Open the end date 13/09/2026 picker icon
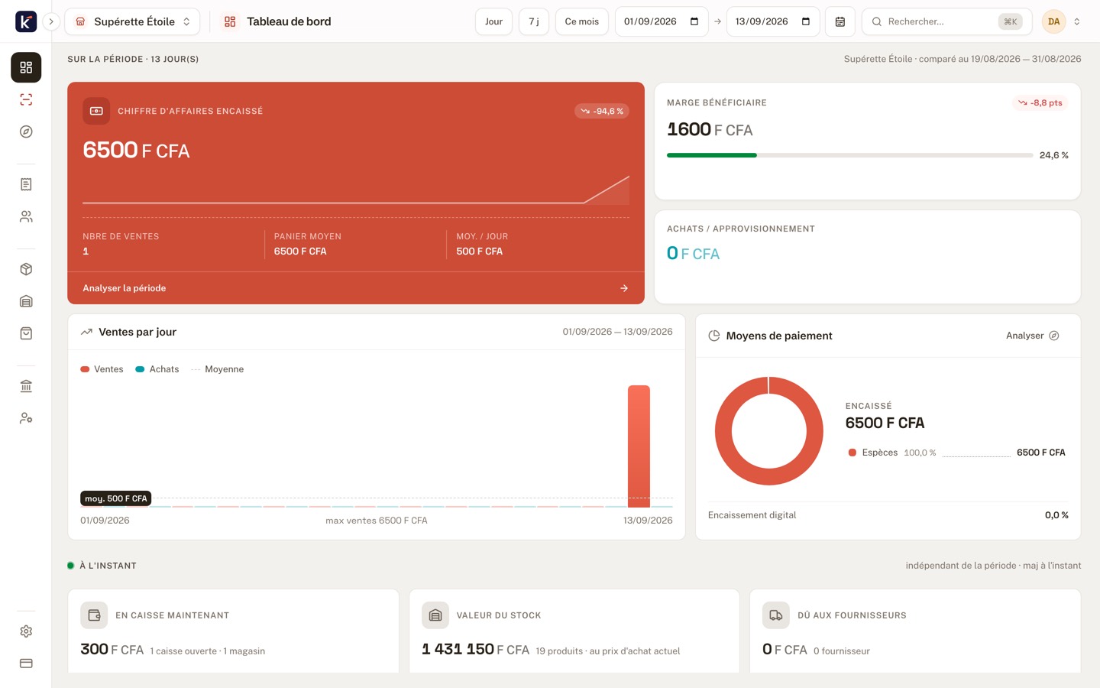 coord(806,21)
